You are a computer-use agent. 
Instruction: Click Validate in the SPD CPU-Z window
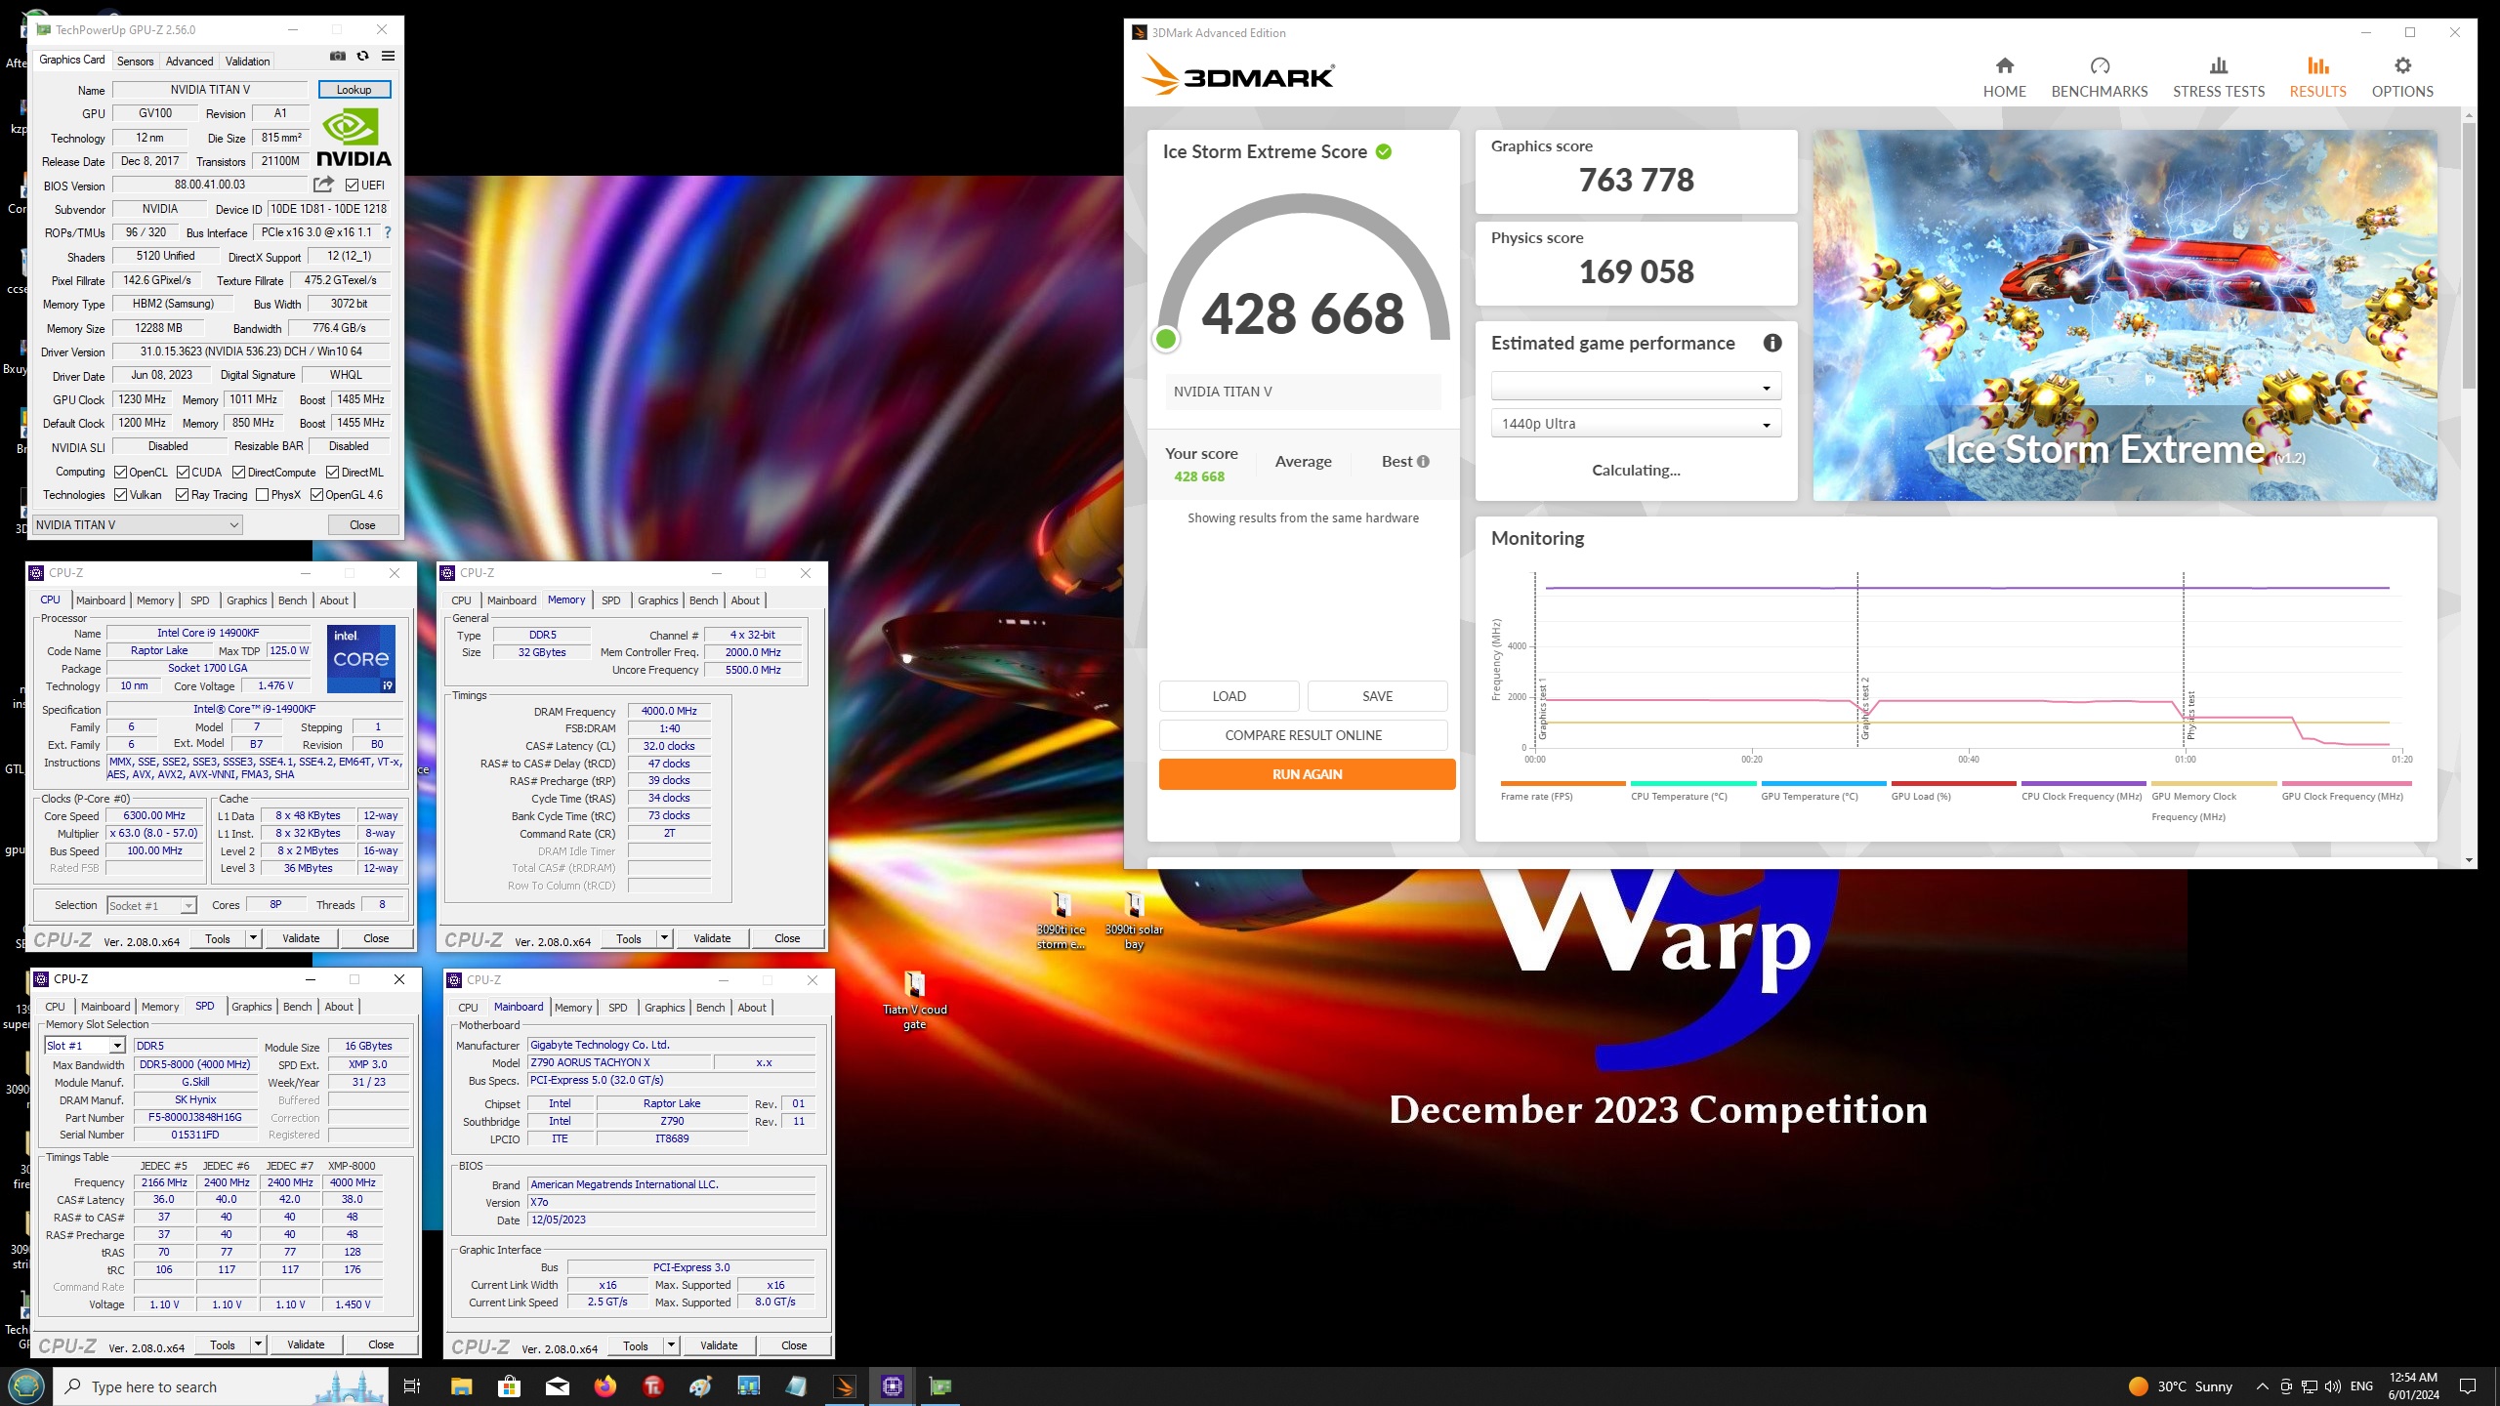(306, 1344)
